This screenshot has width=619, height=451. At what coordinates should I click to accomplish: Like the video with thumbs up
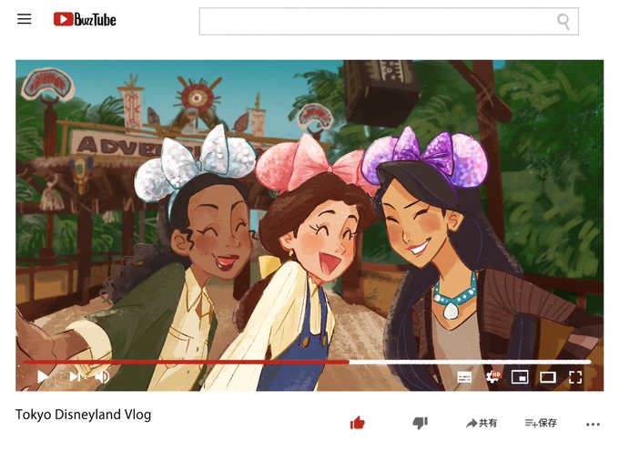[357, 423]
